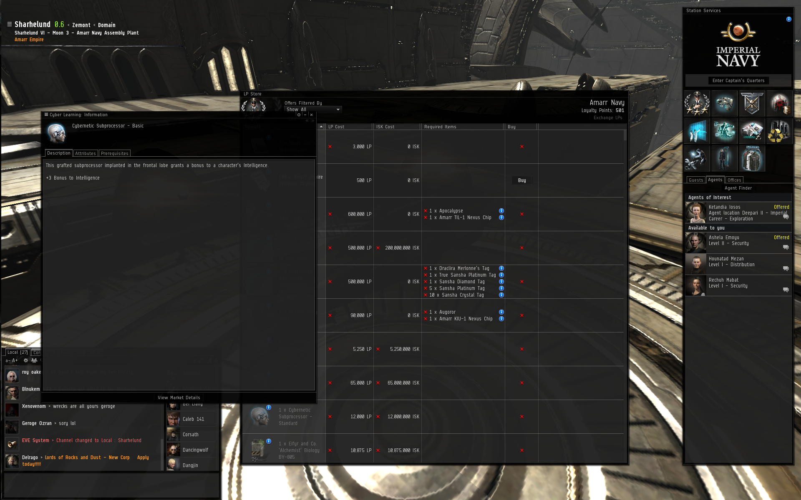Screen dimensions: 801x500
Task: Click Enter Captain's Quarters button
Action: [x=738, y=80]
